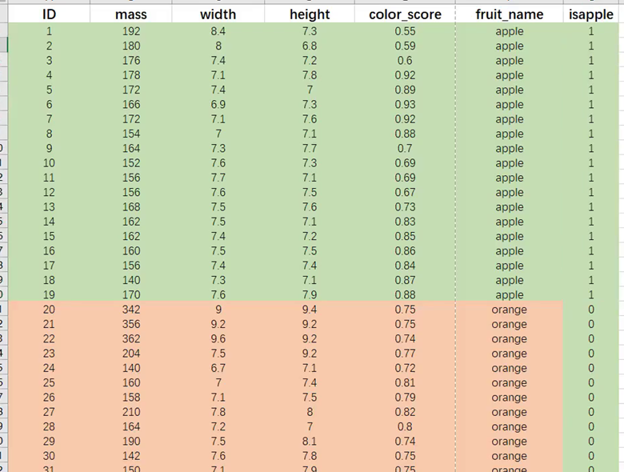Viewport: 624px width, 472px height.
Task: Click color_score 0.89 in ID 5 row
Action: [x=405, y=90]
